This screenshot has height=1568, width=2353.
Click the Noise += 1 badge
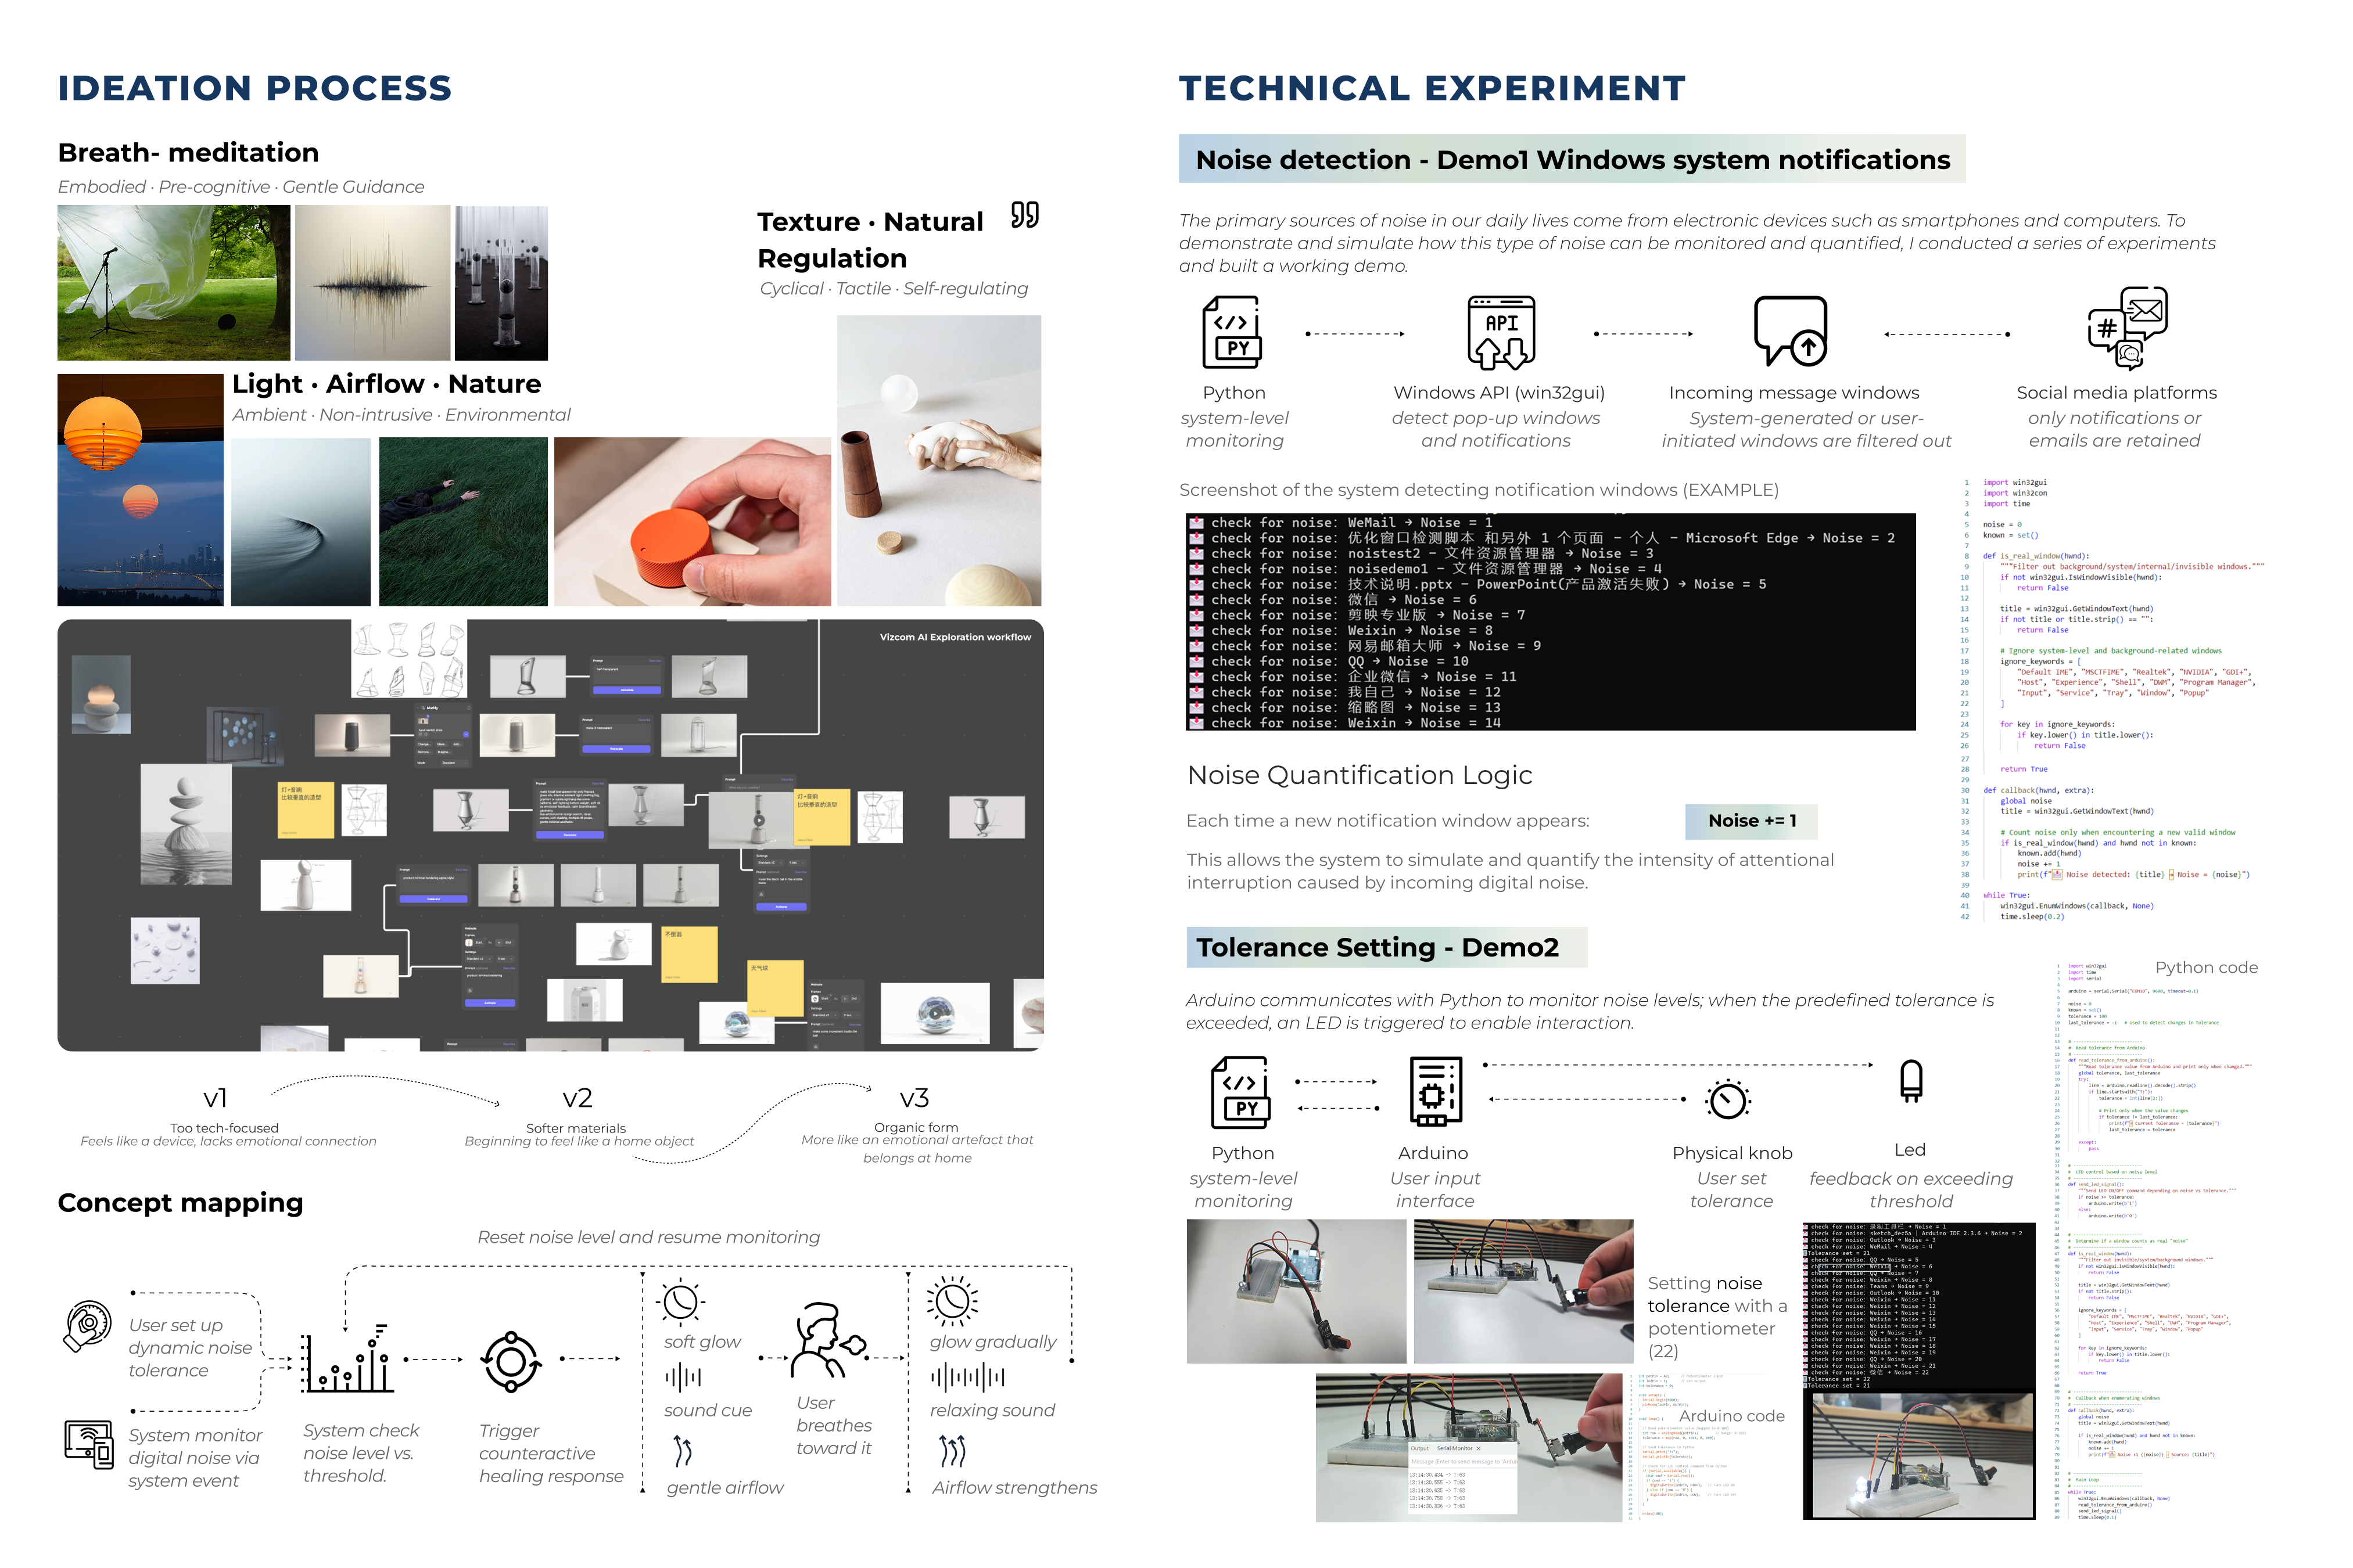[1751, 821]
